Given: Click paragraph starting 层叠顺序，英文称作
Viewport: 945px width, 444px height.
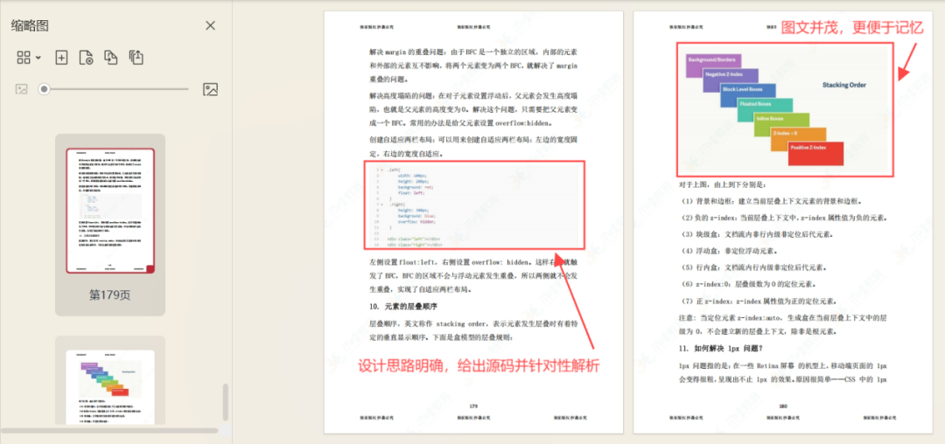Looking at the screenshot, I should [473, 330].
